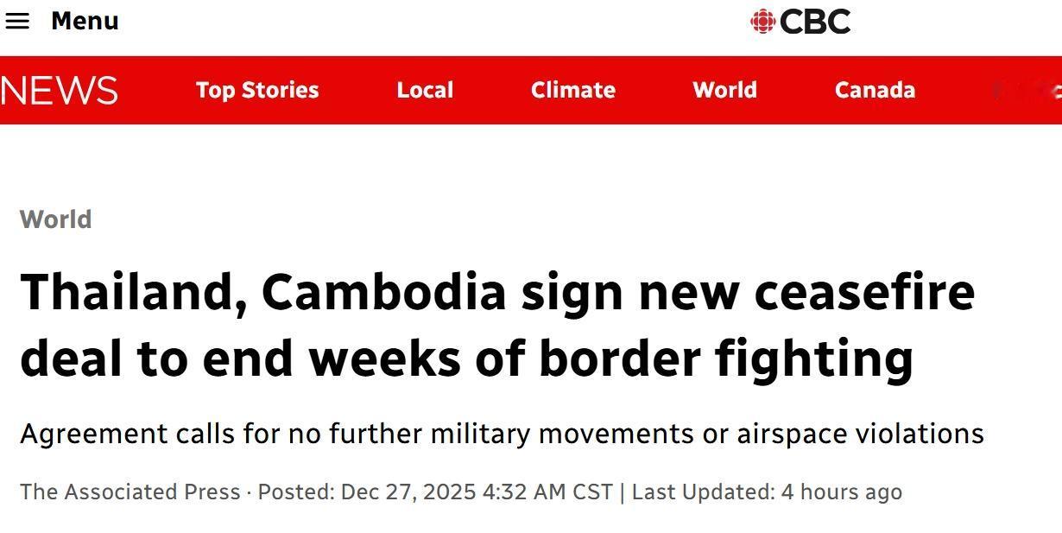Switch to the Top Stories section
1062x533 pixels.
[x=256, y=90]
